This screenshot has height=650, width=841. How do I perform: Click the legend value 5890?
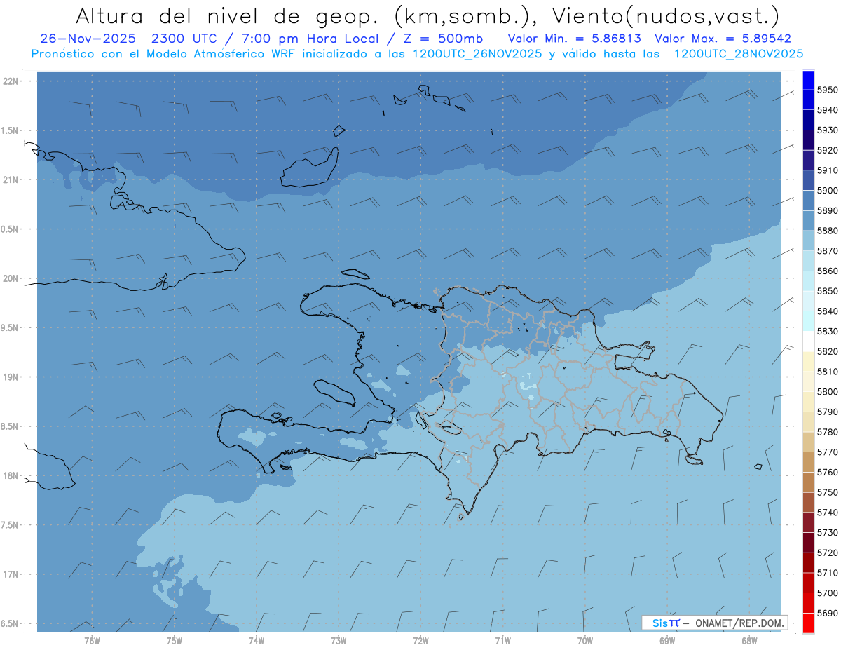(x=827, y=211)
